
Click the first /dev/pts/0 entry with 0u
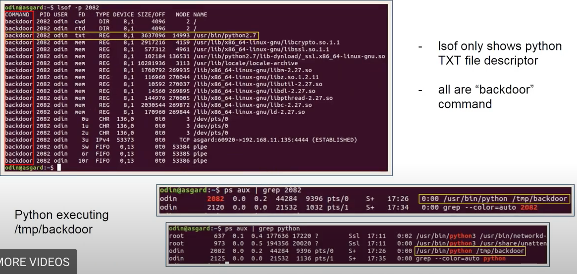coord(117,119)
